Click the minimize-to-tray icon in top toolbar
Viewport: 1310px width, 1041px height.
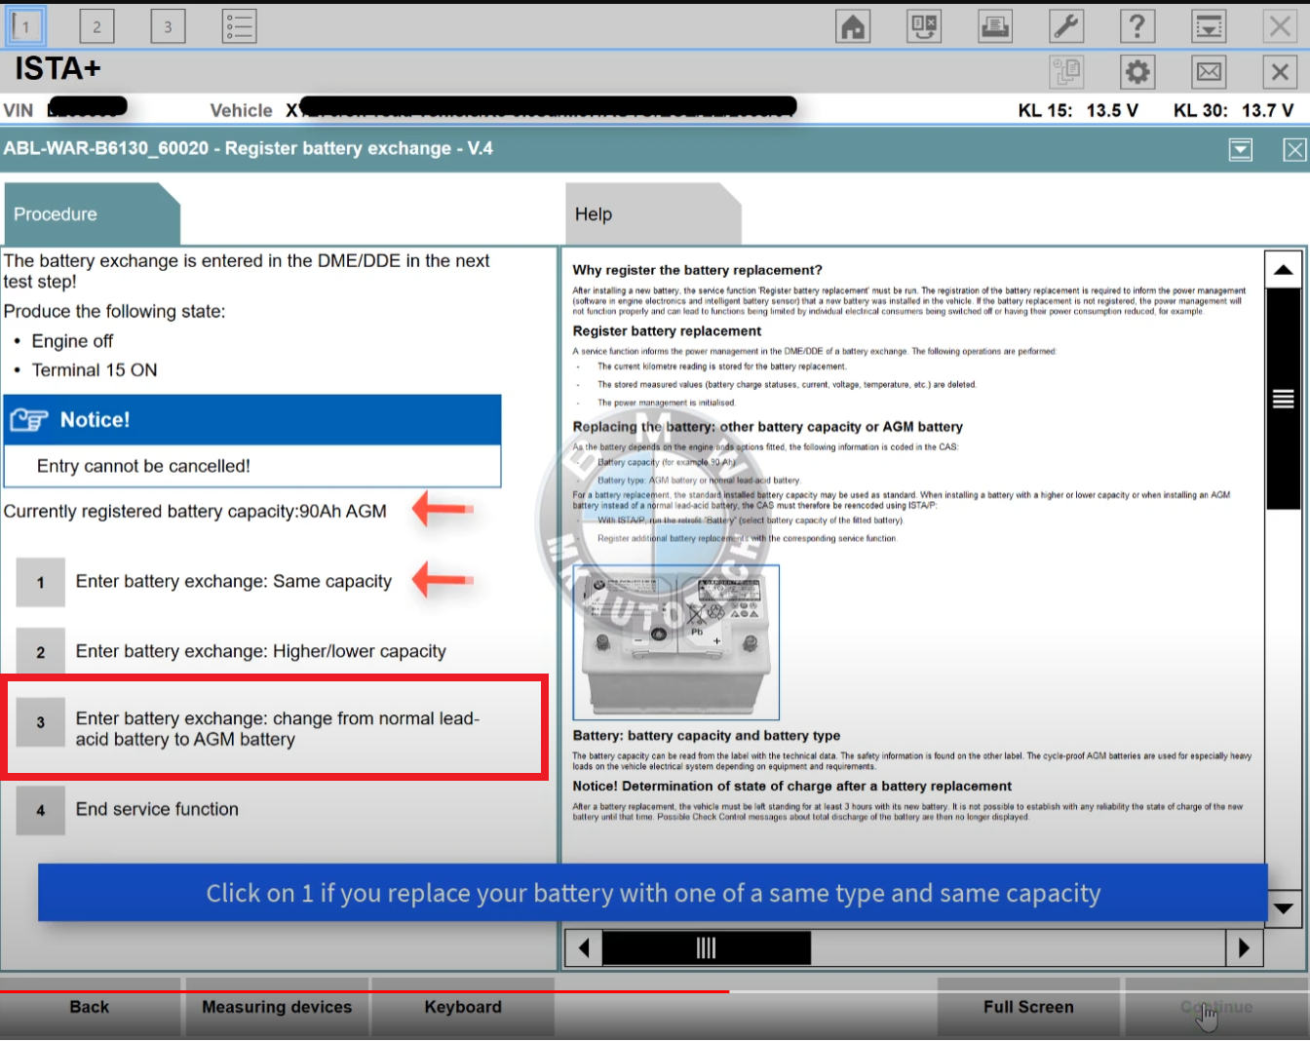1209,26
